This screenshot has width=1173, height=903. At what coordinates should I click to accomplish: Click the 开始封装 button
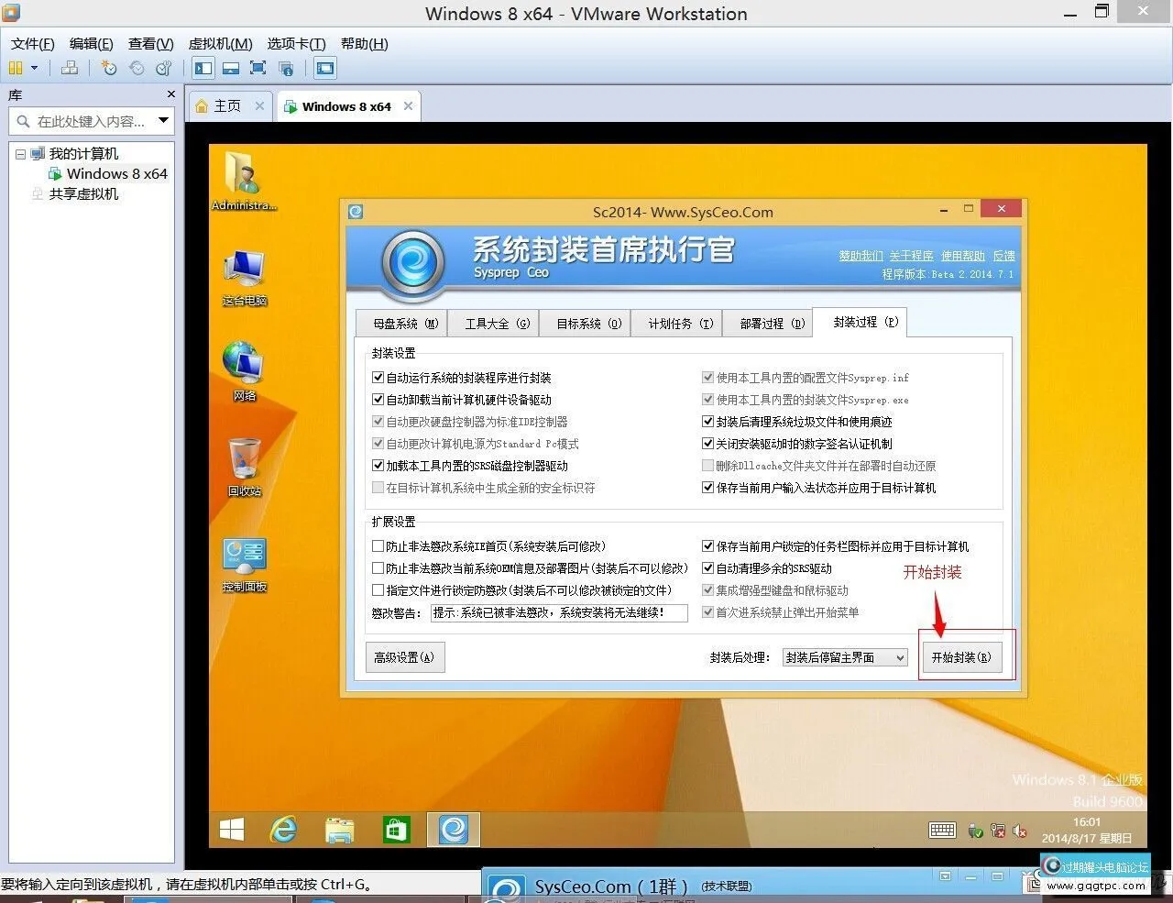coord(962,655)
